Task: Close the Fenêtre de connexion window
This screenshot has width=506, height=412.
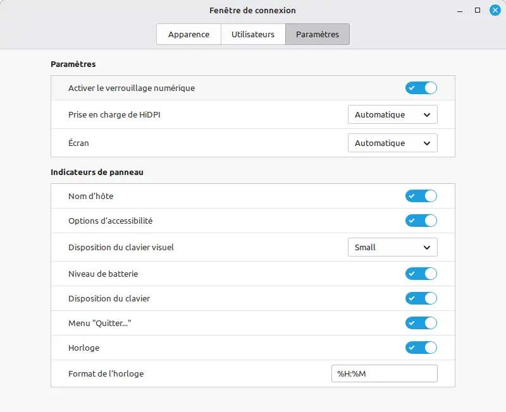Action: click(x=495, y=10)
